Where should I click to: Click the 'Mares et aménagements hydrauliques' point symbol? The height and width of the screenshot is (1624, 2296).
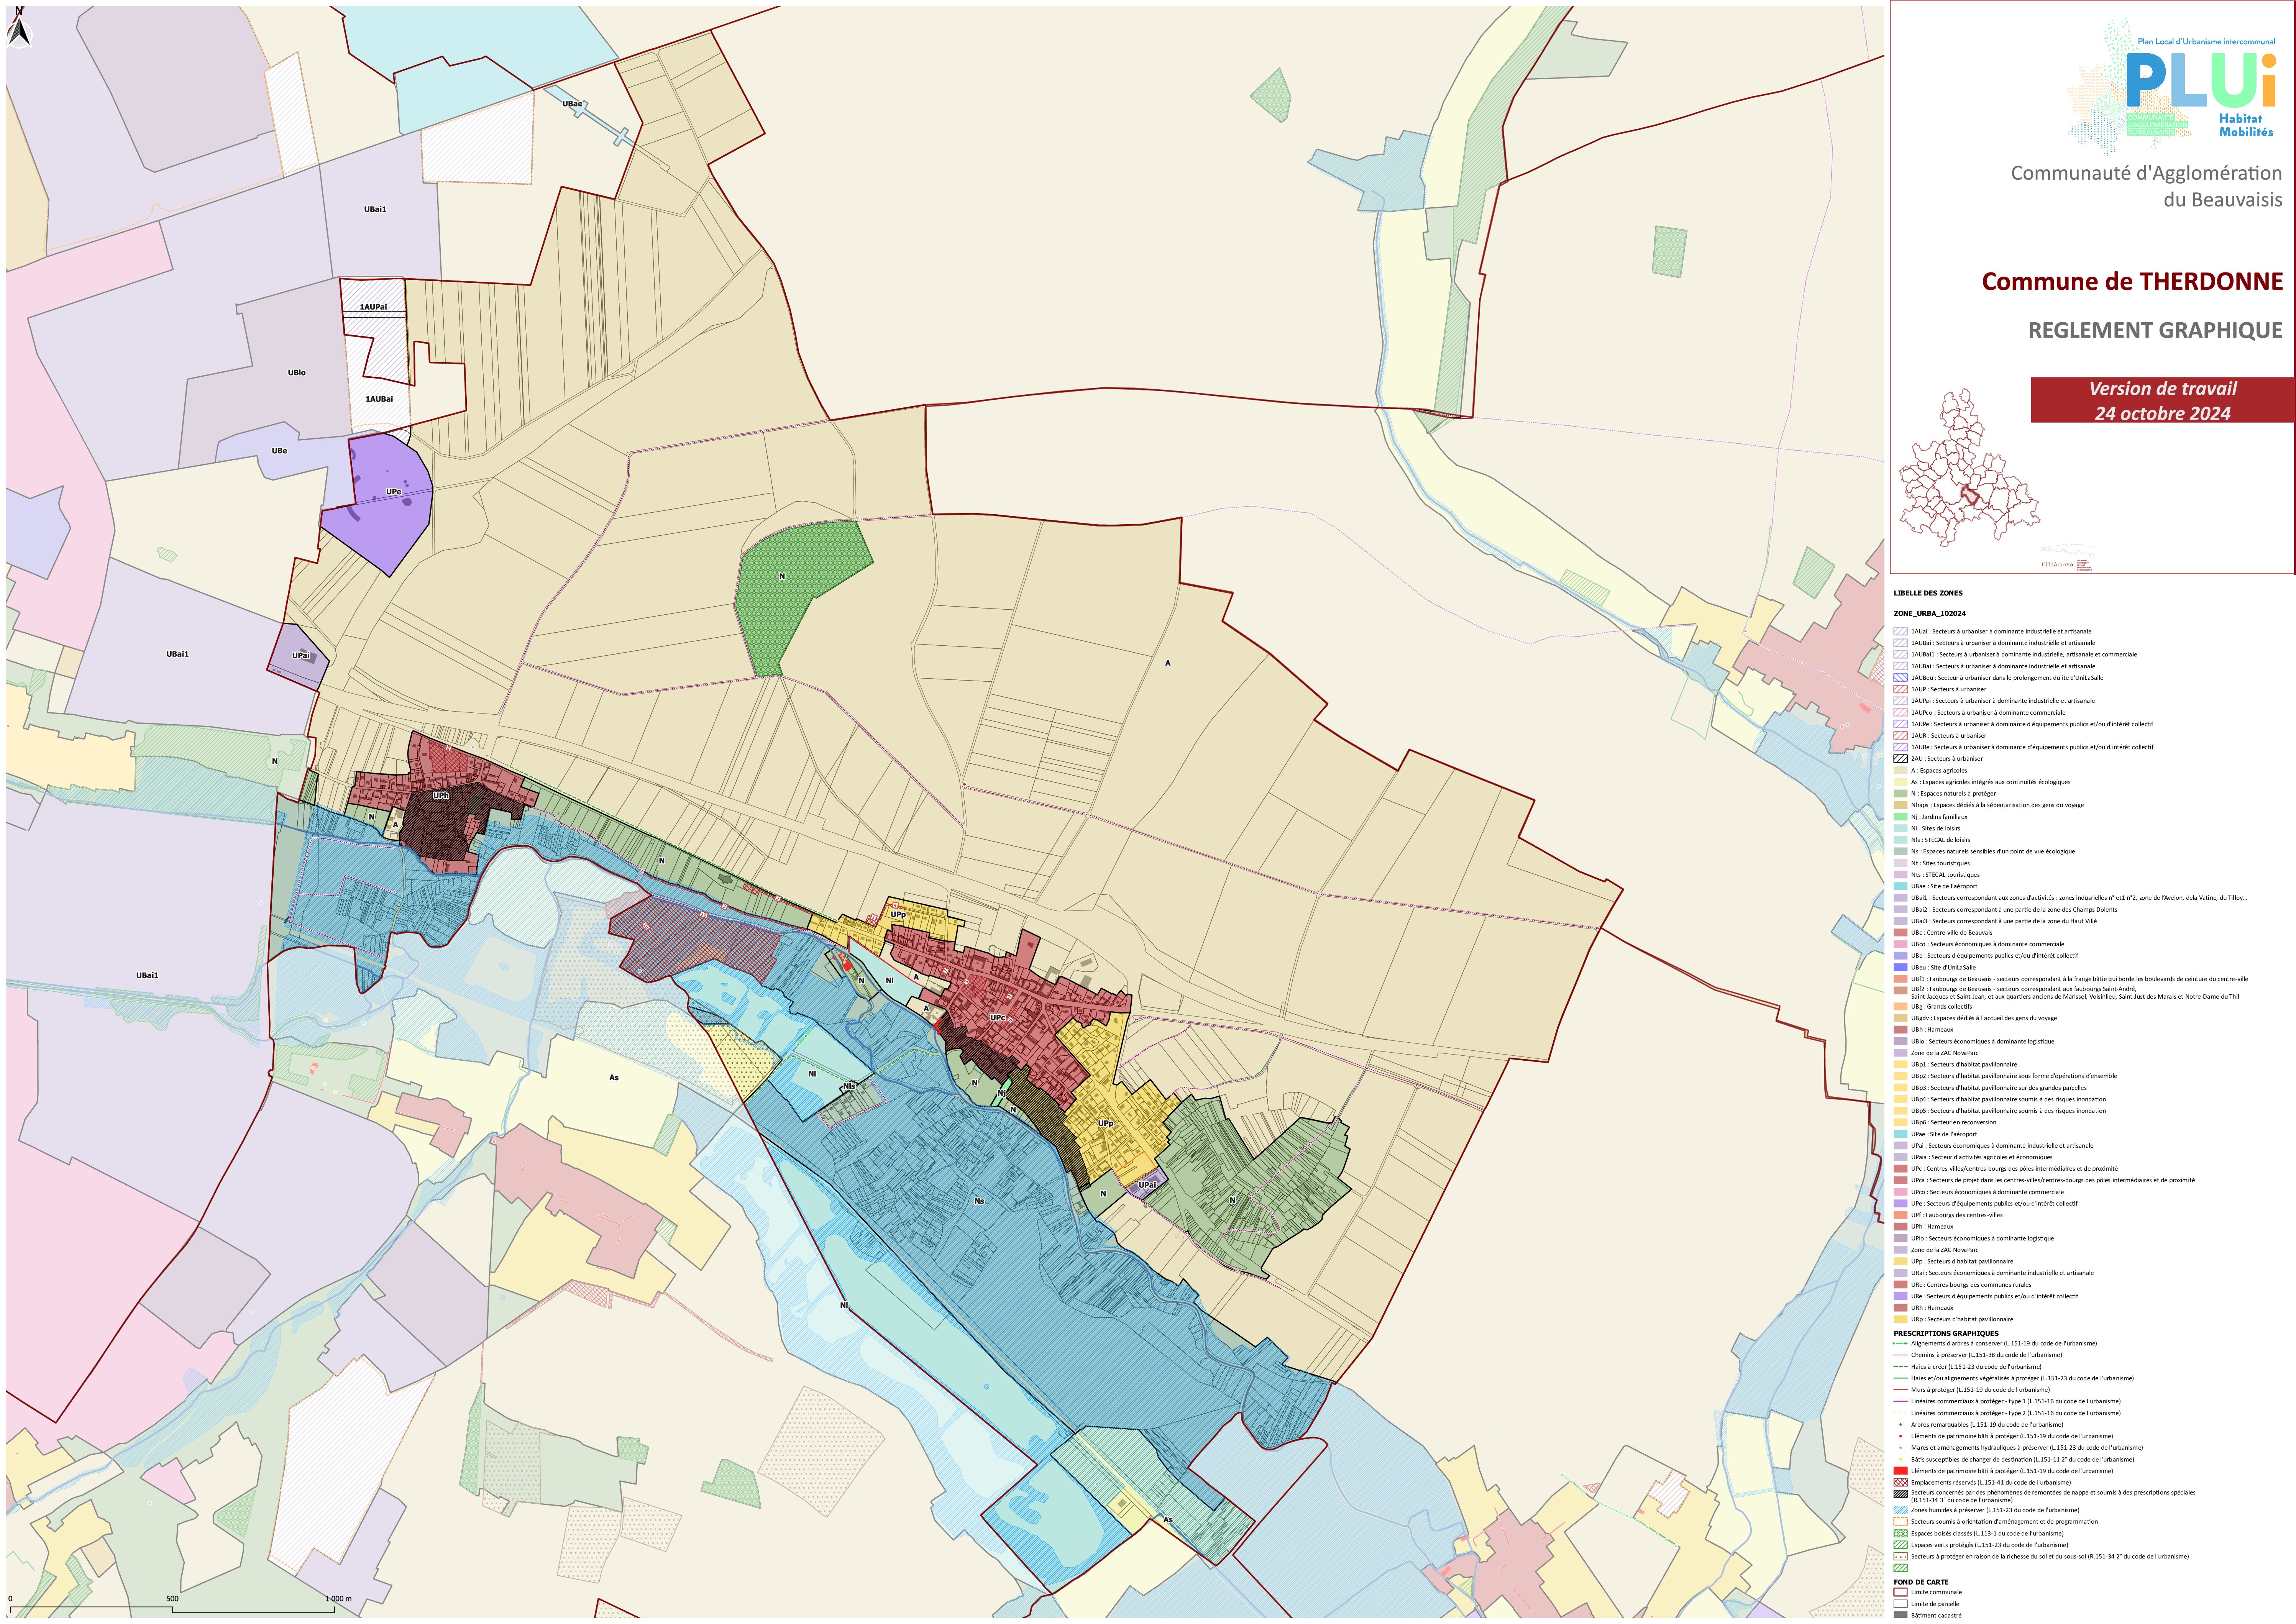pos(1900,1448)
